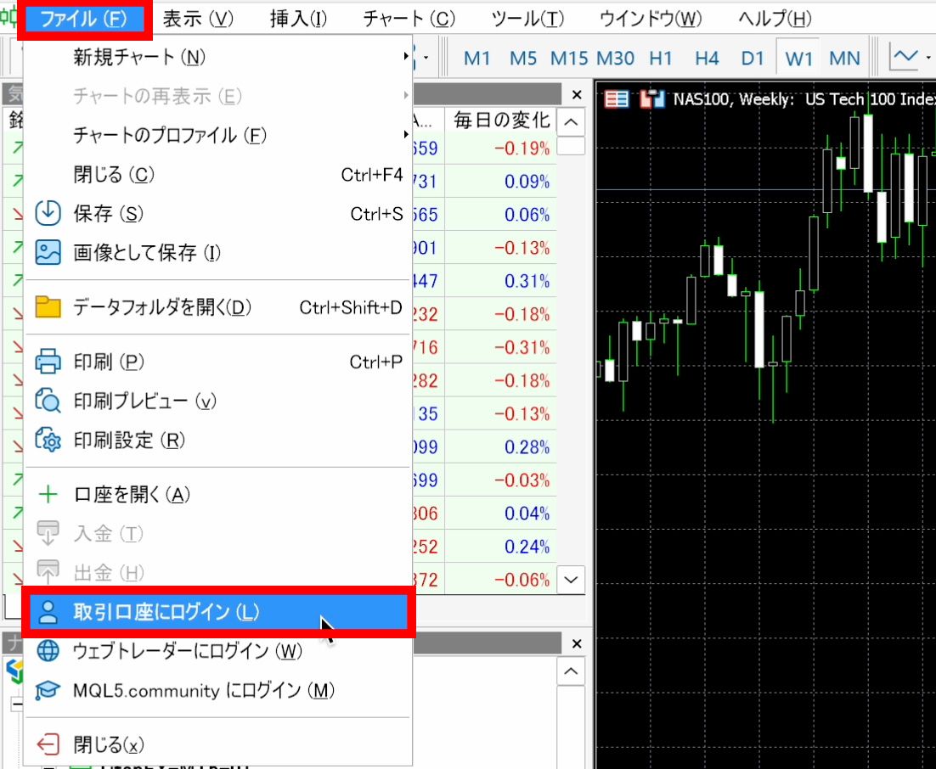Image resolution: width=936 pixels, height=769 pixels.
Task: Click Login to Trade Account (取引口座にログイン)
Action: [166, 611]
